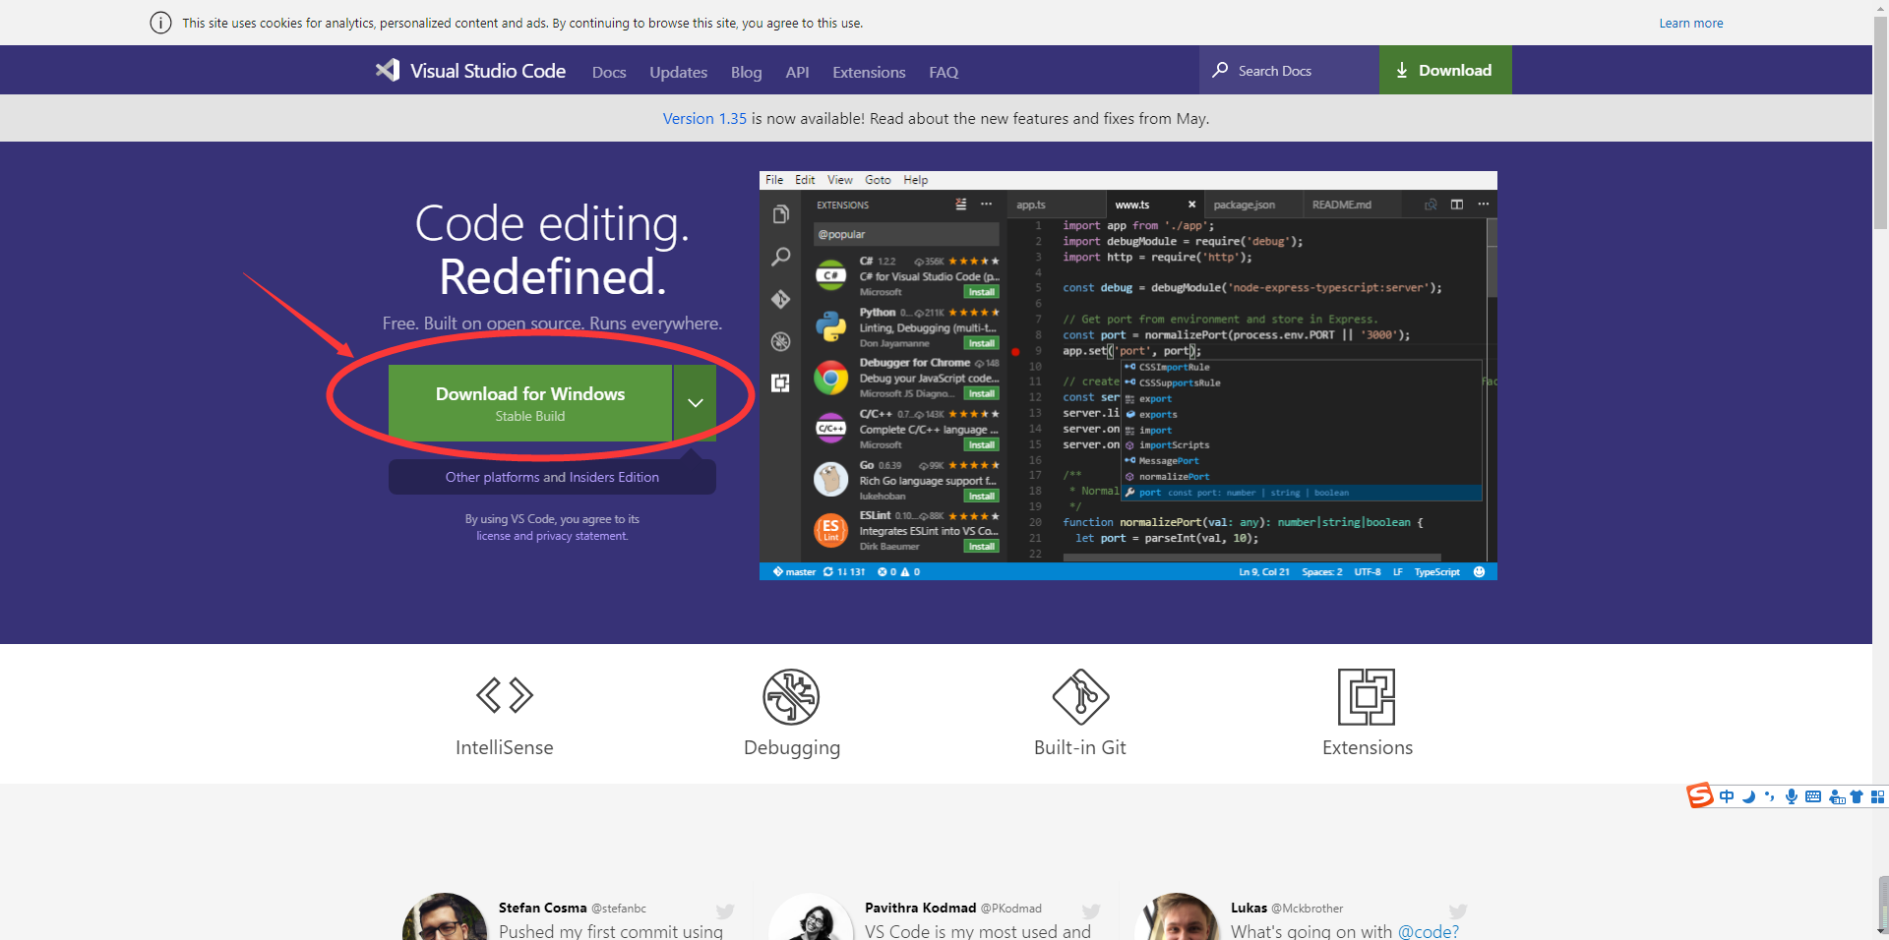Screen dimensions: 1889x940
Task: Click the ESLint extension icon
Action: (831, 530)
